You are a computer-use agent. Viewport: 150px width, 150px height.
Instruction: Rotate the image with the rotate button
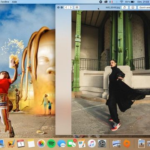[125, 7]
